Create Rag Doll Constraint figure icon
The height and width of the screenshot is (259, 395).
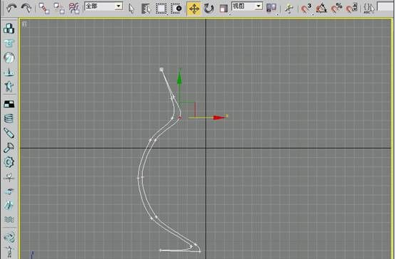point(9,251)
